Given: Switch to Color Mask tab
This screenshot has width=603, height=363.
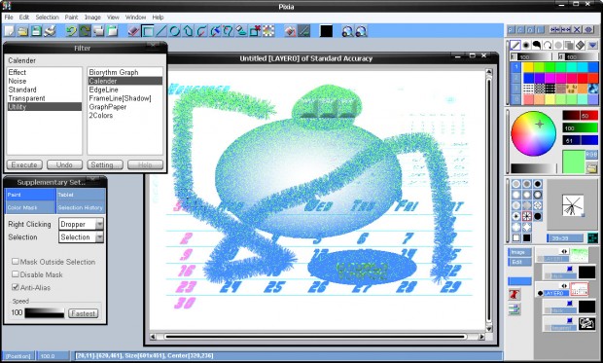Looking at the screenshot, I should 30,207.
